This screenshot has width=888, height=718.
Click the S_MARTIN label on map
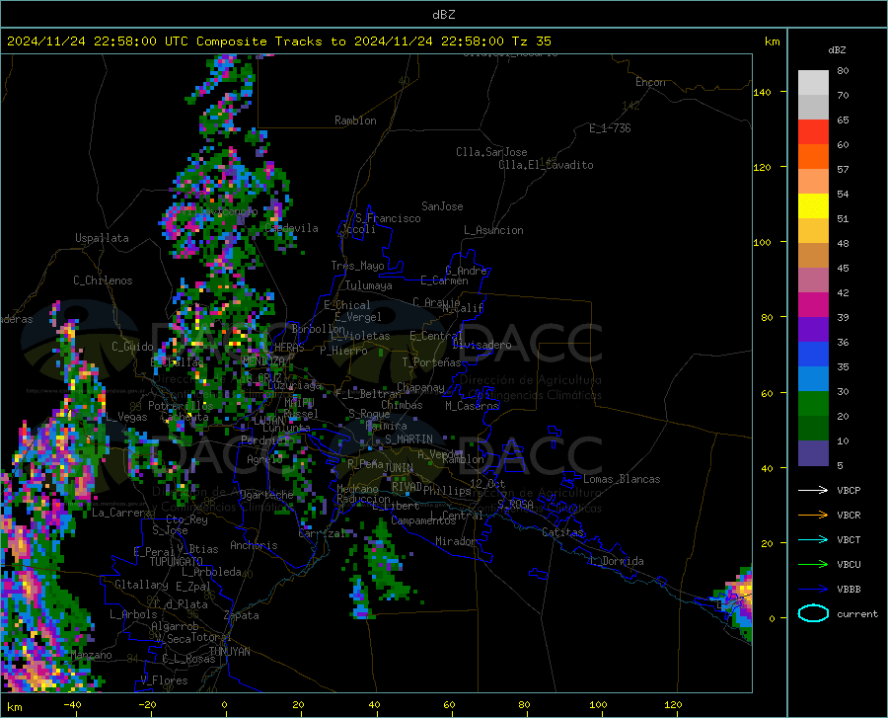pyautogui.click(x=408, y=439)
